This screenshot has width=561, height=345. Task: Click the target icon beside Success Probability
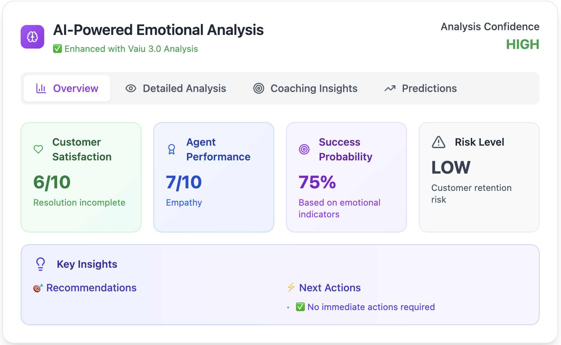tap(304, 149)
